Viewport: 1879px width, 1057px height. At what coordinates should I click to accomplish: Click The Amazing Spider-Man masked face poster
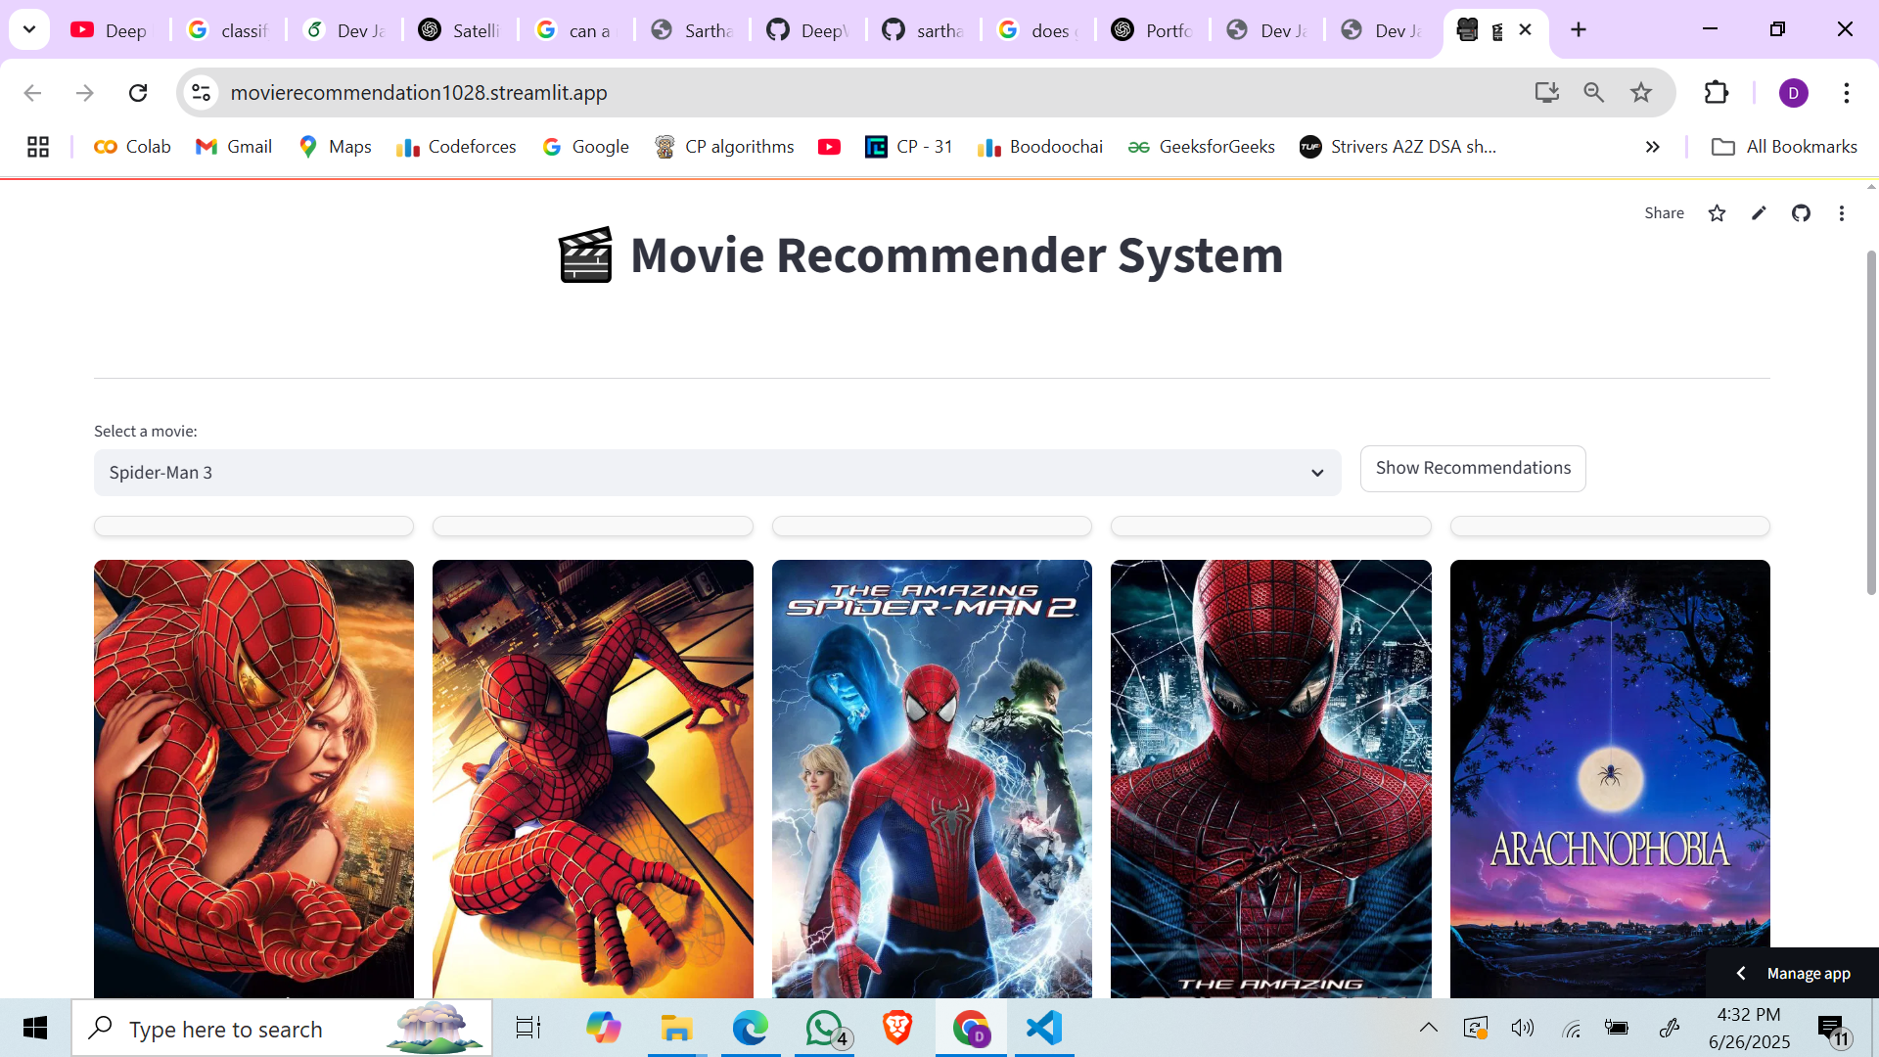coord(1271,779)
